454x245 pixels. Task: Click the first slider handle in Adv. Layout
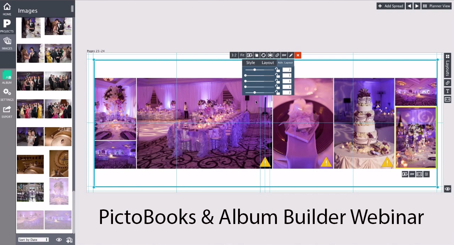[254, 70]
